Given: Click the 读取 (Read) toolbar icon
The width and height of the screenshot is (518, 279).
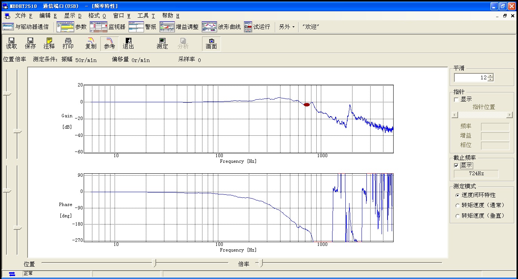Looking at the screenshot, I should point(11,43).
